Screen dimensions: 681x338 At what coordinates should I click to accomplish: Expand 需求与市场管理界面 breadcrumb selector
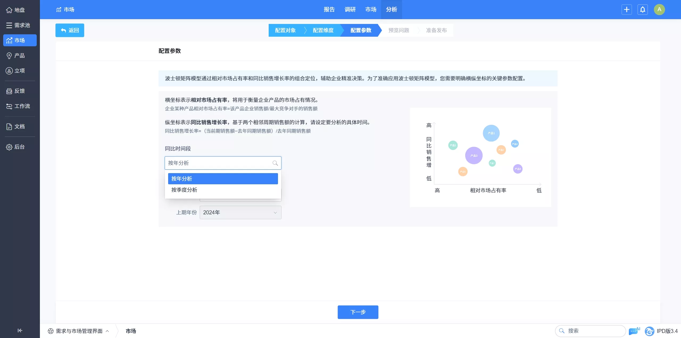coord(79,331)
